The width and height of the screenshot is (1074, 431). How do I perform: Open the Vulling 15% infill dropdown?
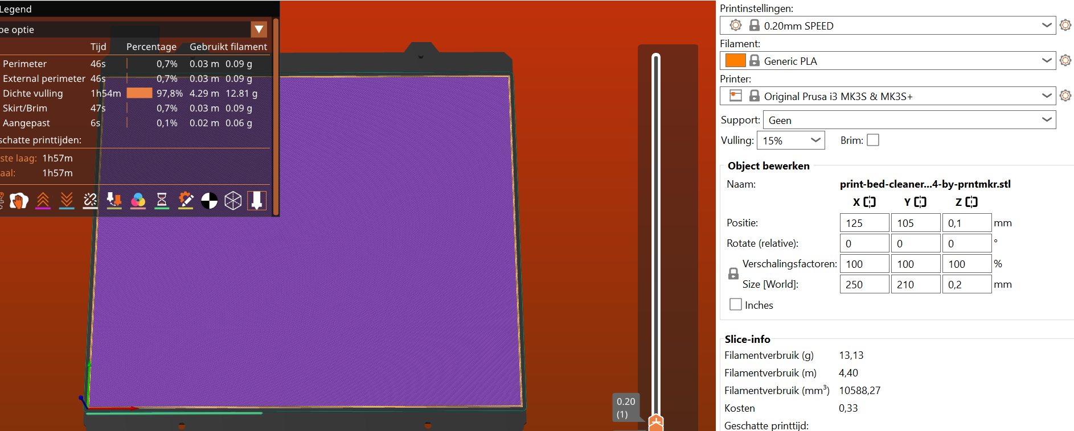(x=791, y=140)
